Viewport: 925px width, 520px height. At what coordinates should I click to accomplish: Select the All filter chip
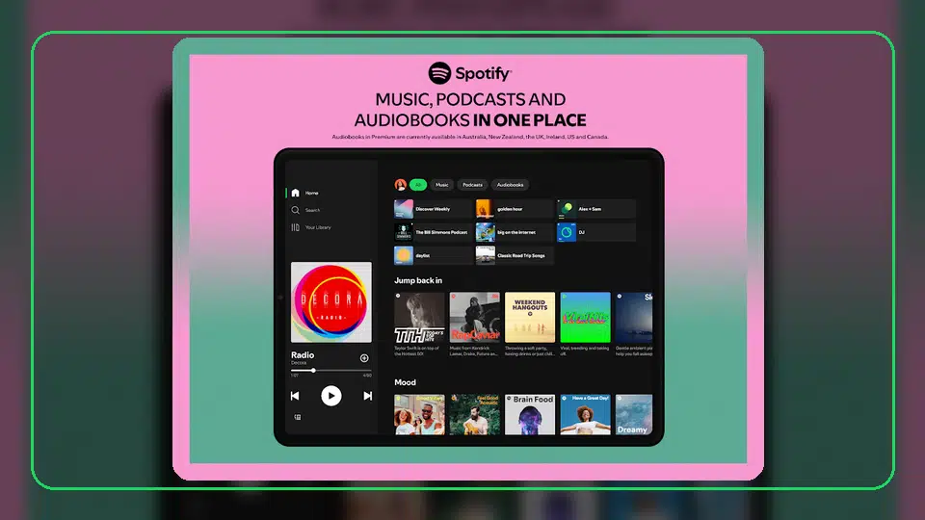417,185
